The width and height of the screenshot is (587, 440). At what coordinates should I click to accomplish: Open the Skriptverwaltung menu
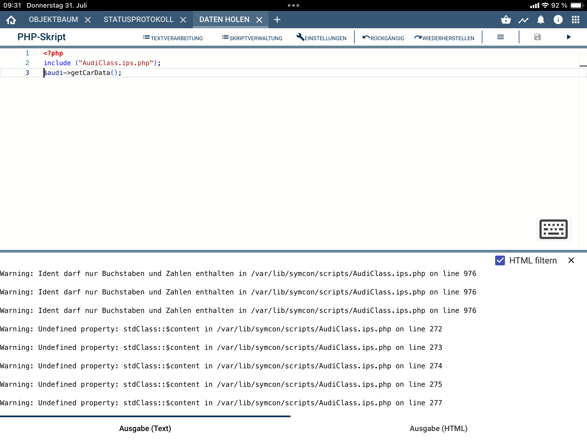[252, 38]
